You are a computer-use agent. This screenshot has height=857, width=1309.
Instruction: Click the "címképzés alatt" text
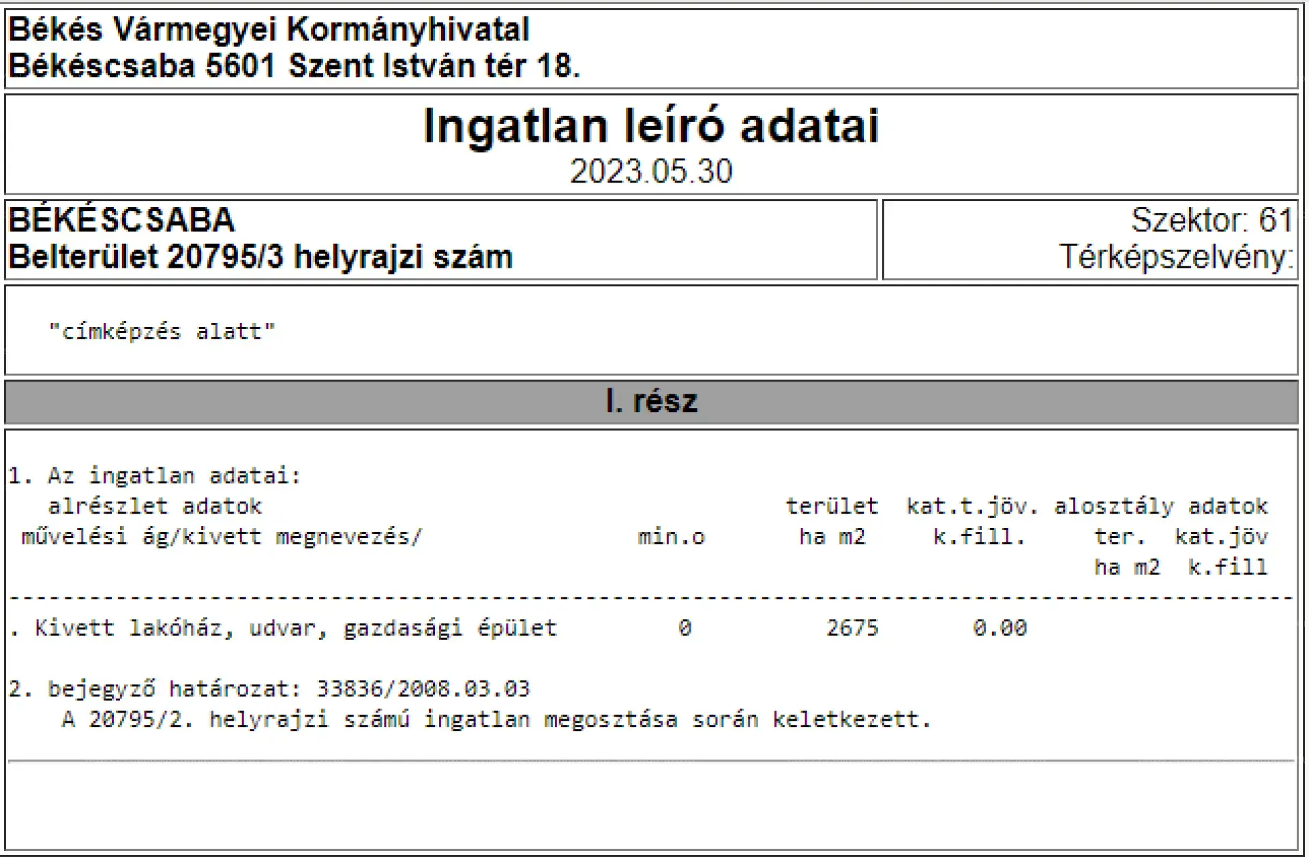[162, 332]
